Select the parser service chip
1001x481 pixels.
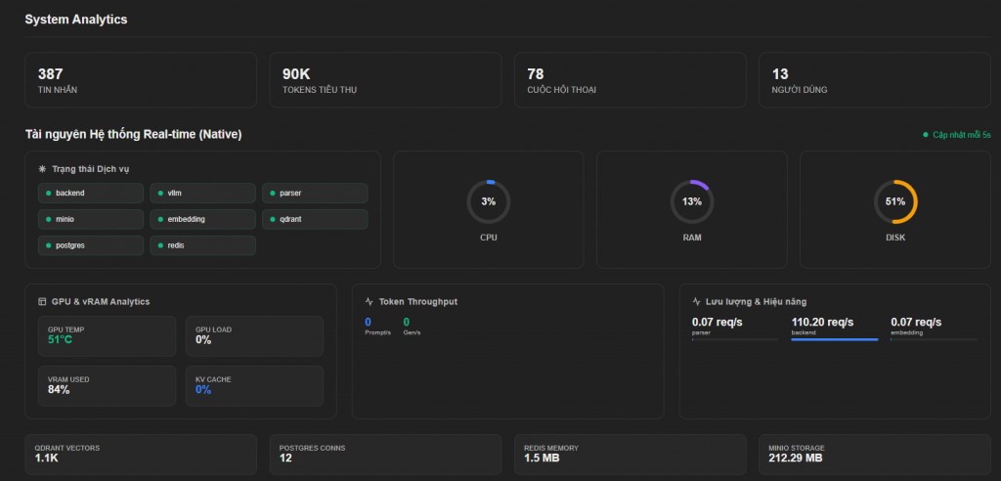(x=315, y=193)
